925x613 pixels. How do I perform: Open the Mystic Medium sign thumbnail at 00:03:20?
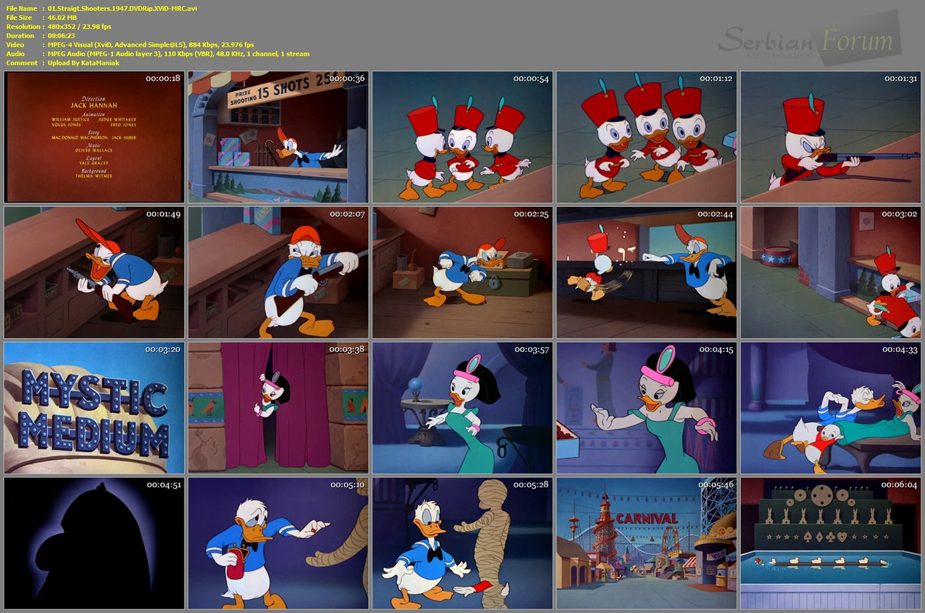click(x=94, y=408)
